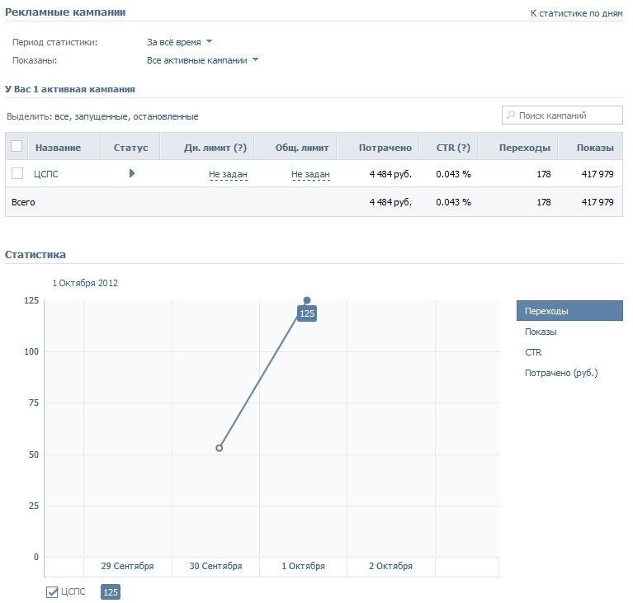Select остановленные campaigns link

[x=166, y=116]
